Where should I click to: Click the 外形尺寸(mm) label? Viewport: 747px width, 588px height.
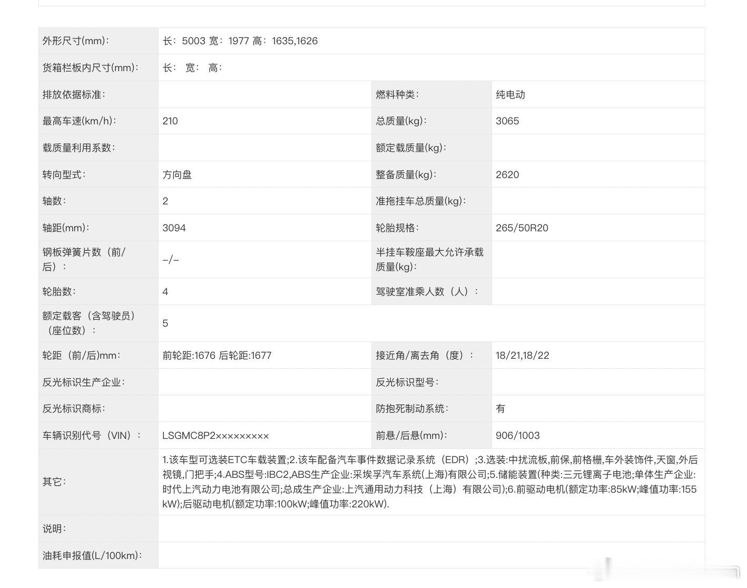(x=76, y=41)
